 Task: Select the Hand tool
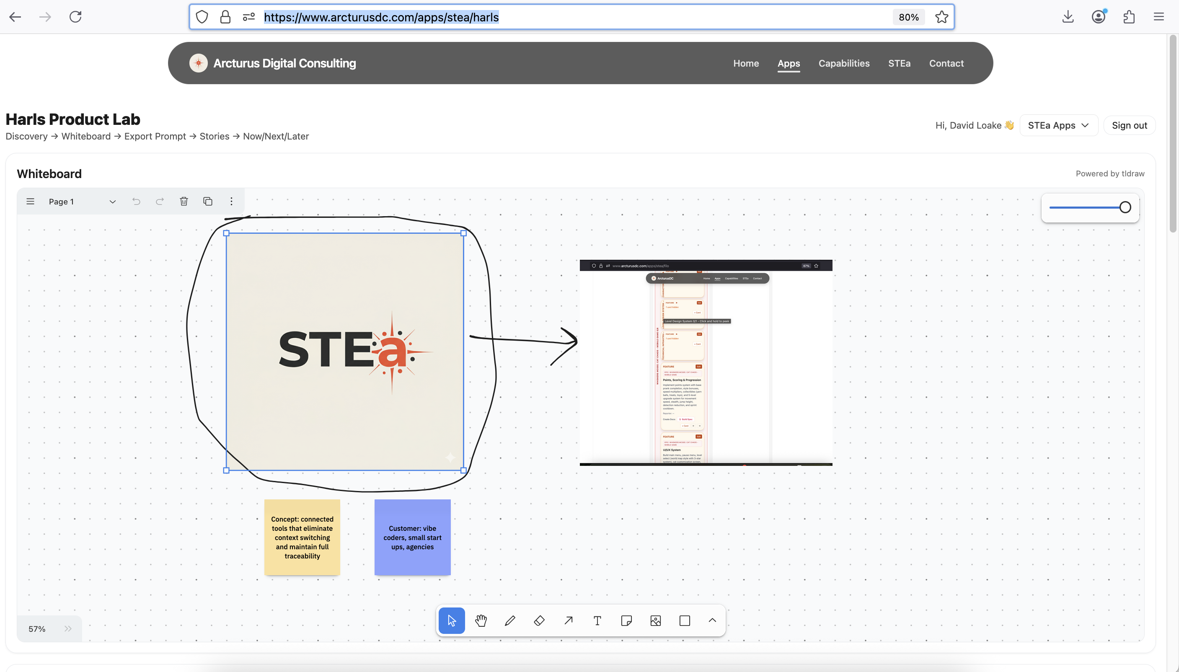[481, 620]
